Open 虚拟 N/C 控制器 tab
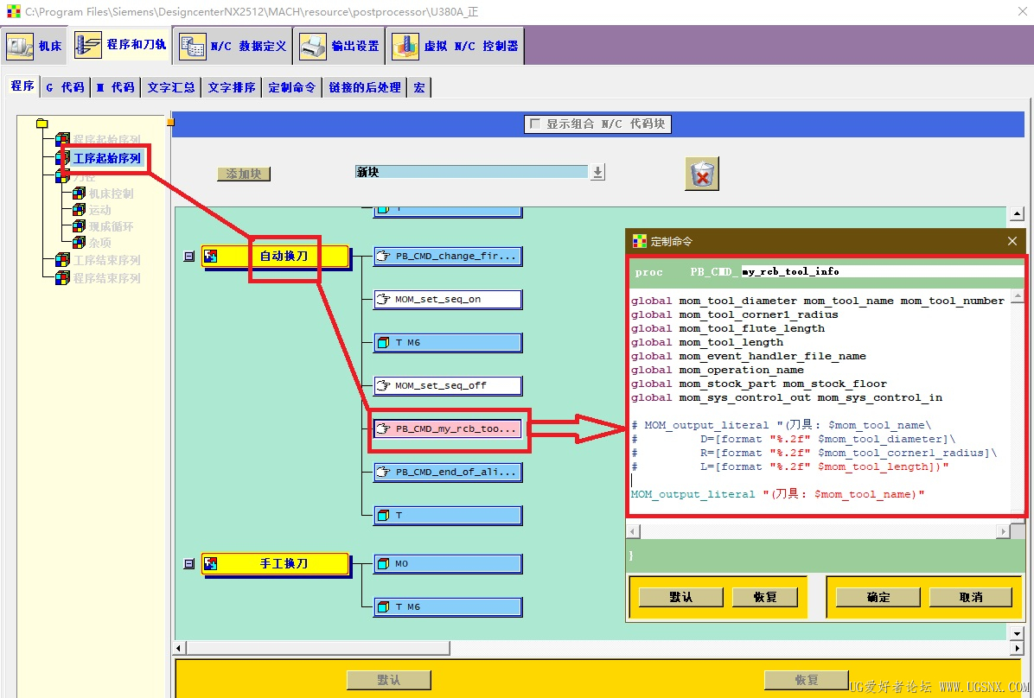The height and width of the screenshot is (698, 1034). coord(455,46)
